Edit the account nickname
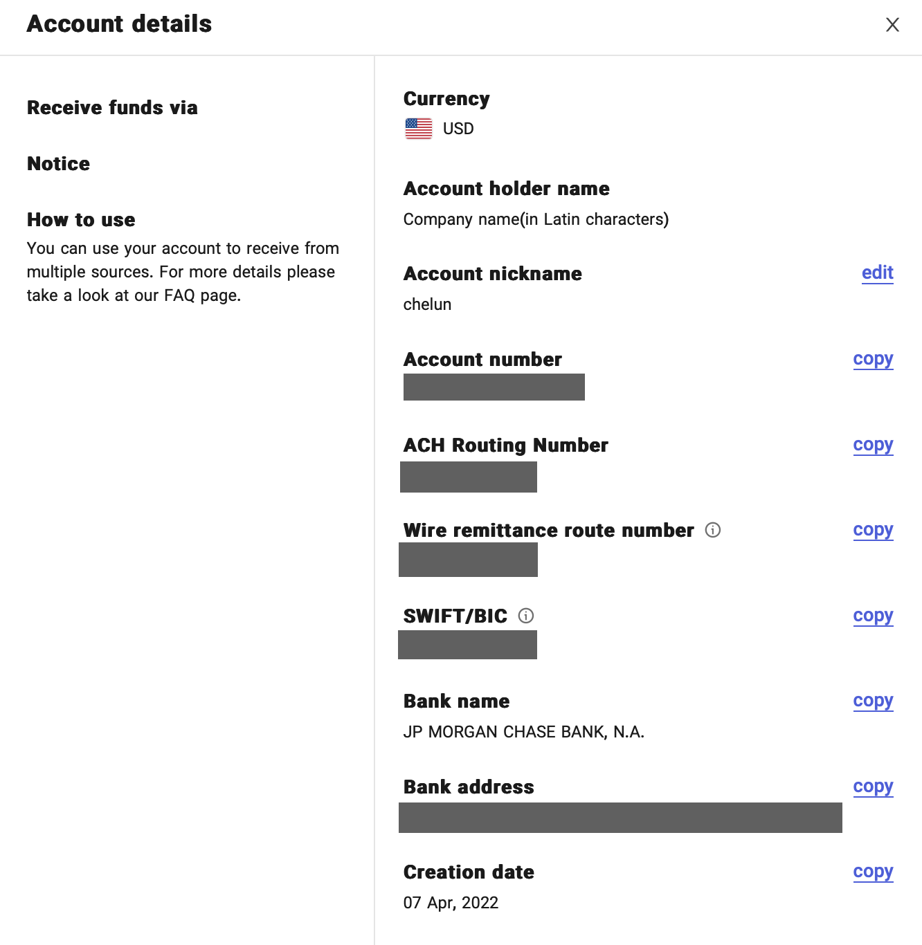Screen dimensions: 922x945 click(x=877, y=273)
